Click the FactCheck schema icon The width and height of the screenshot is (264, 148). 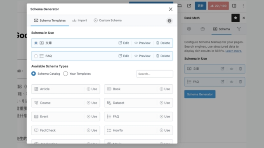36,130
